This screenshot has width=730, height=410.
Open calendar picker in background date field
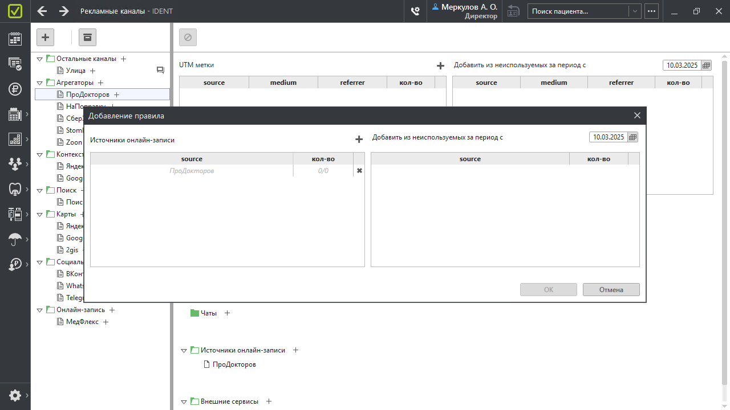coord(707,65)
